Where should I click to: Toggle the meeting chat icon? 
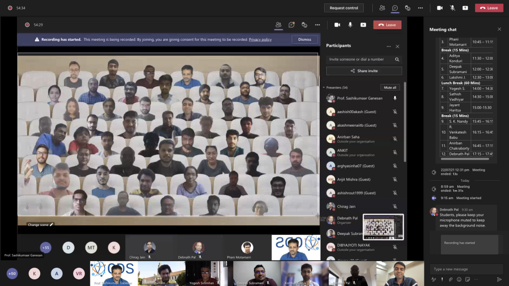click(395, 8)
